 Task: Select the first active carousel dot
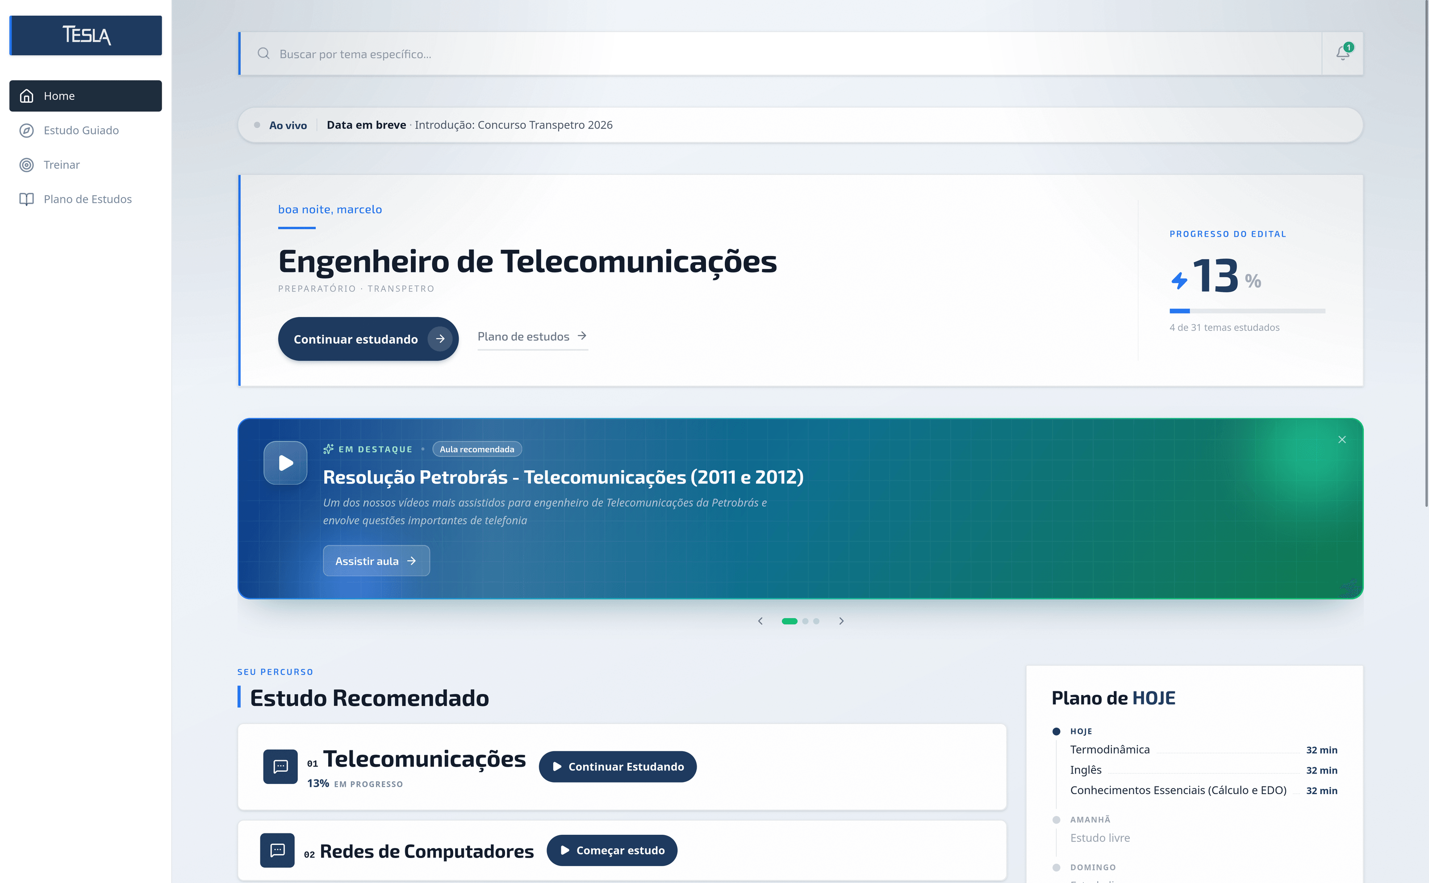click(789, 621)
